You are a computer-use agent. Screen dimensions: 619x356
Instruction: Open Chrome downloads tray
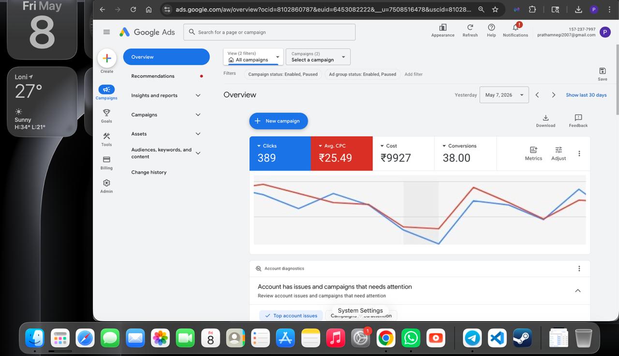(578, 9)
